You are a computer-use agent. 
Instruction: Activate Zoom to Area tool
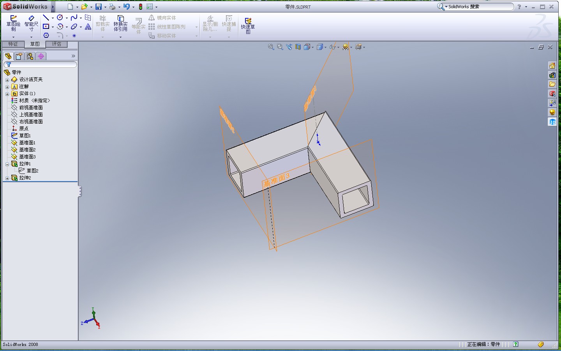point(280,47)
